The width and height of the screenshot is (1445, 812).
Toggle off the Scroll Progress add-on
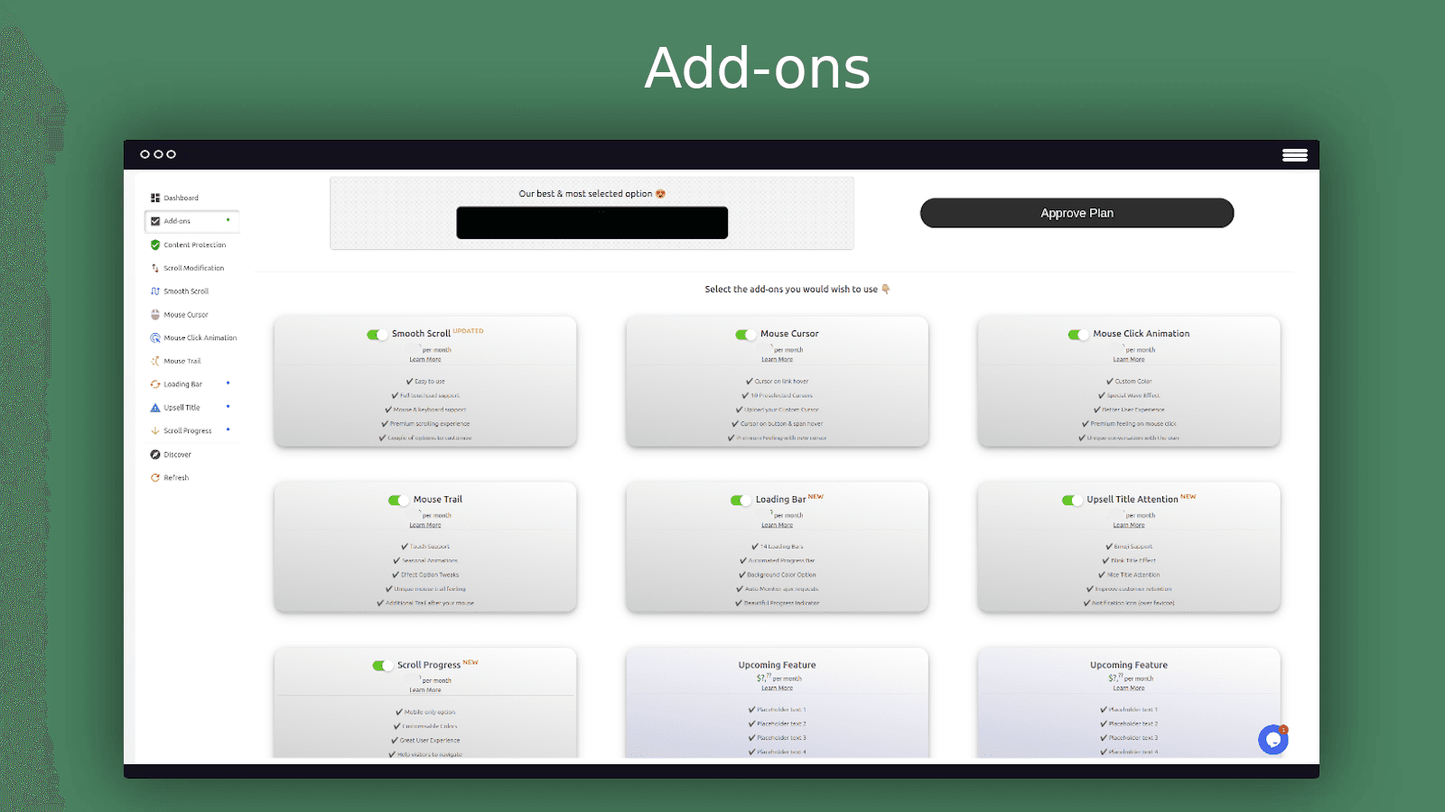tap(382, 664)
